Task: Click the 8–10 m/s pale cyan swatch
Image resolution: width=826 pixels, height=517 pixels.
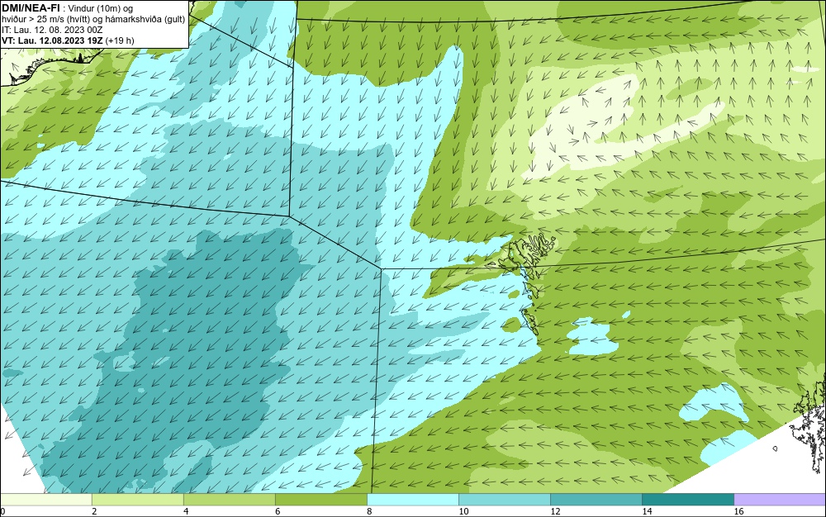Action: (412, 499)
